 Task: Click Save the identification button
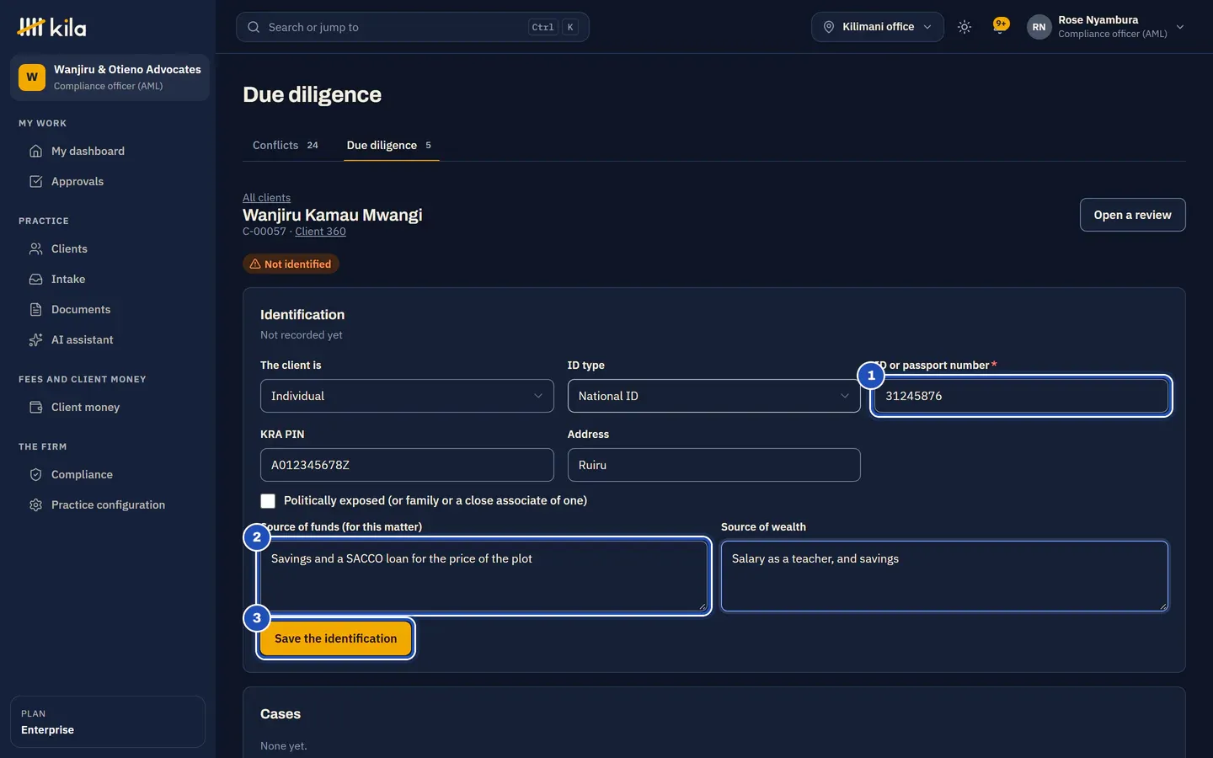pos(335,638)
